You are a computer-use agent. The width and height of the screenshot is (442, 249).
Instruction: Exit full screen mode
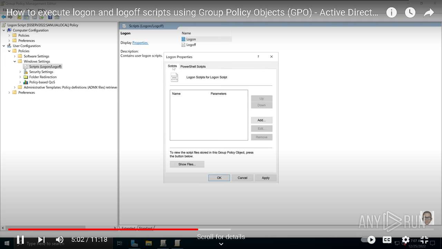424,239
